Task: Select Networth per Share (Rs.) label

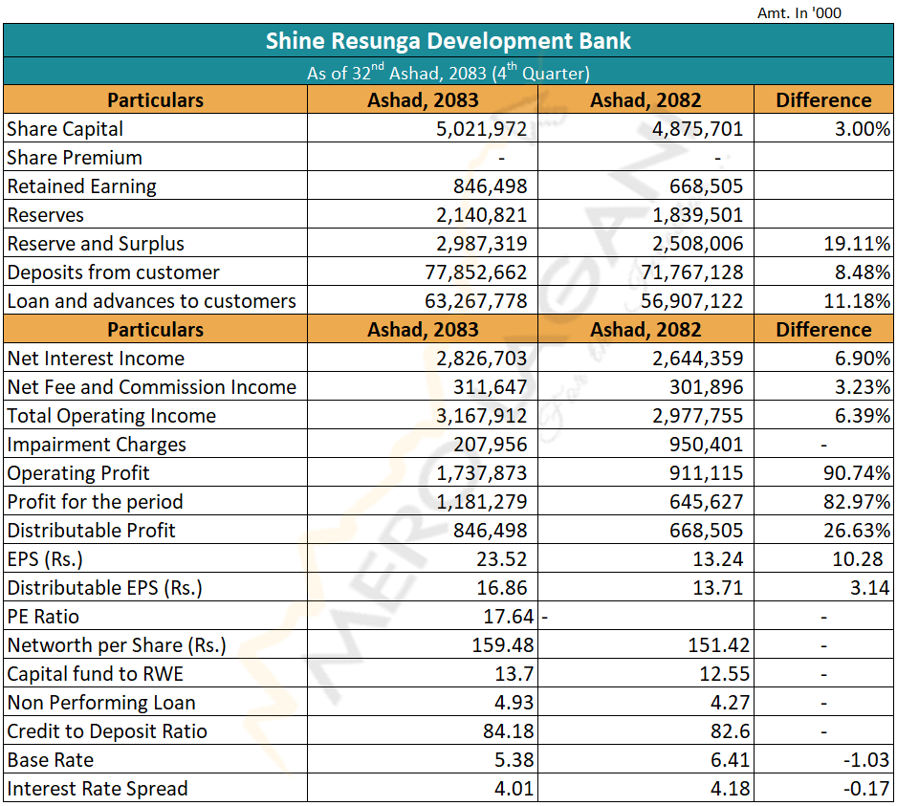Action: pyautogui.click(x=116, y=644)
